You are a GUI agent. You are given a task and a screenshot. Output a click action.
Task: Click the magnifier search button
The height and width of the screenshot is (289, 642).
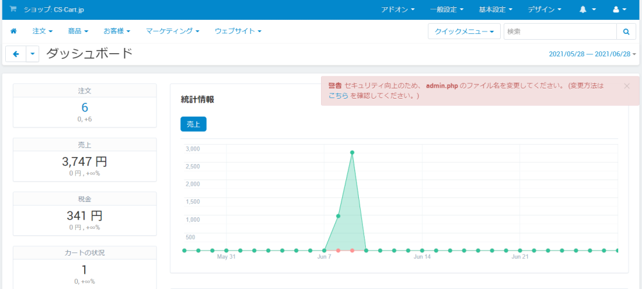(626, 31)
